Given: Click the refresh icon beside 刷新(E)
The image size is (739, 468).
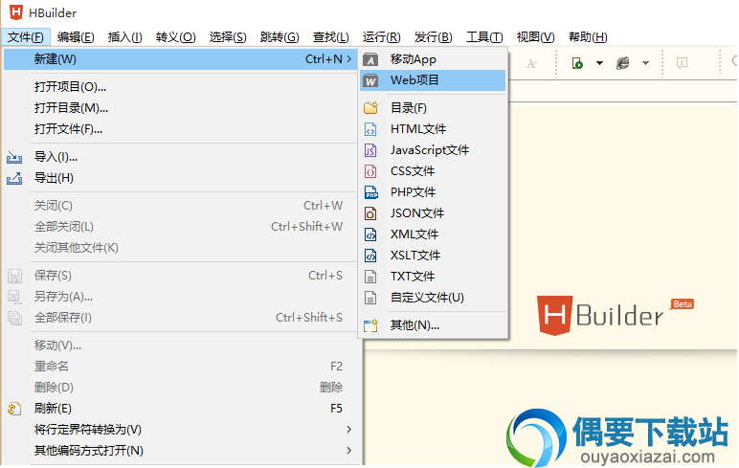Looking at the screenshot, I should pos(14,409).
